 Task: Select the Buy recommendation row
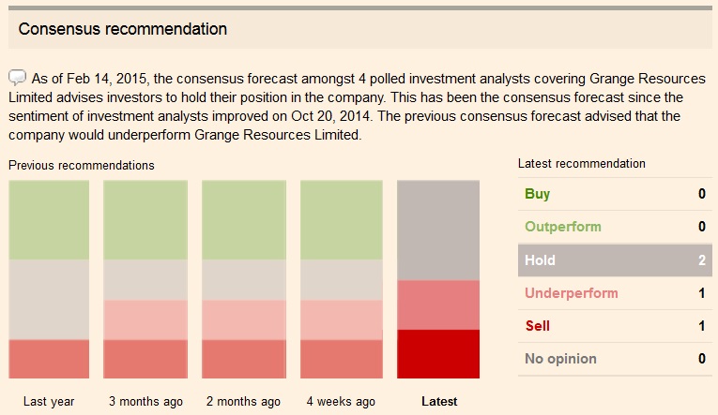(614, 194)
